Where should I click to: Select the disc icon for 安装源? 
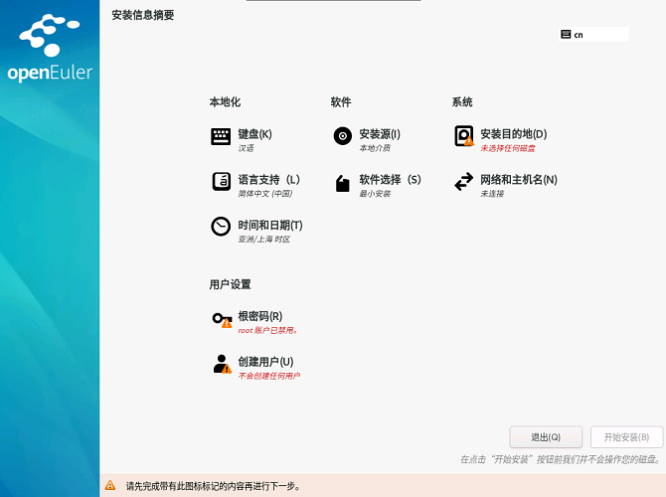click(x=342, y=137)
